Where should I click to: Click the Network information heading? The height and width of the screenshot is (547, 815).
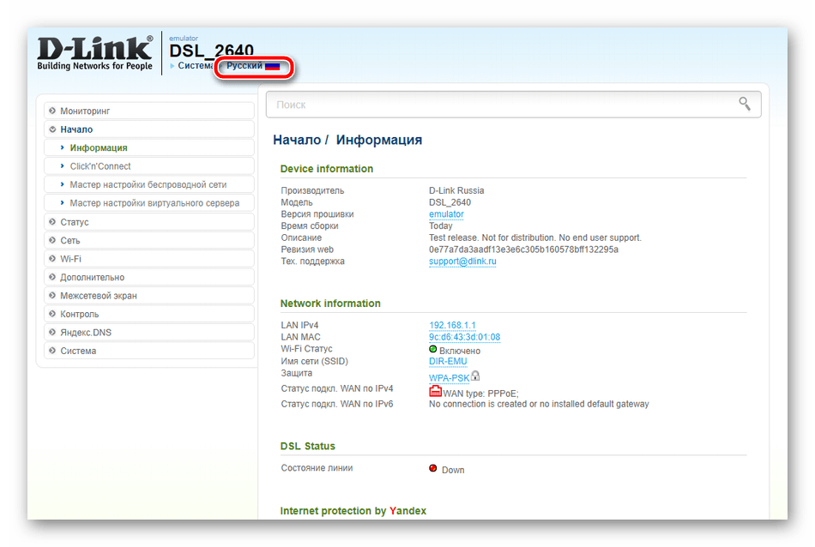click(x=330, y=304)
